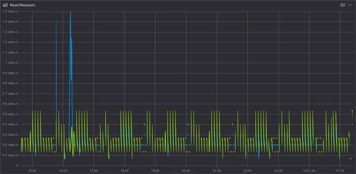356x174 pixels.
Task: Open the three-dots panel menu
Action: [x=350, y=5]
